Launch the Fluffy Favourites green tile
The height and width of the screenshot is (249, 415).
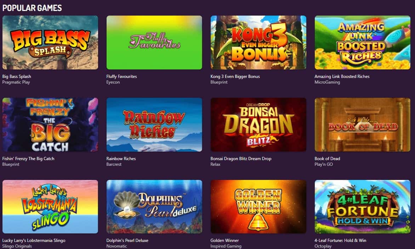(154, 43)
